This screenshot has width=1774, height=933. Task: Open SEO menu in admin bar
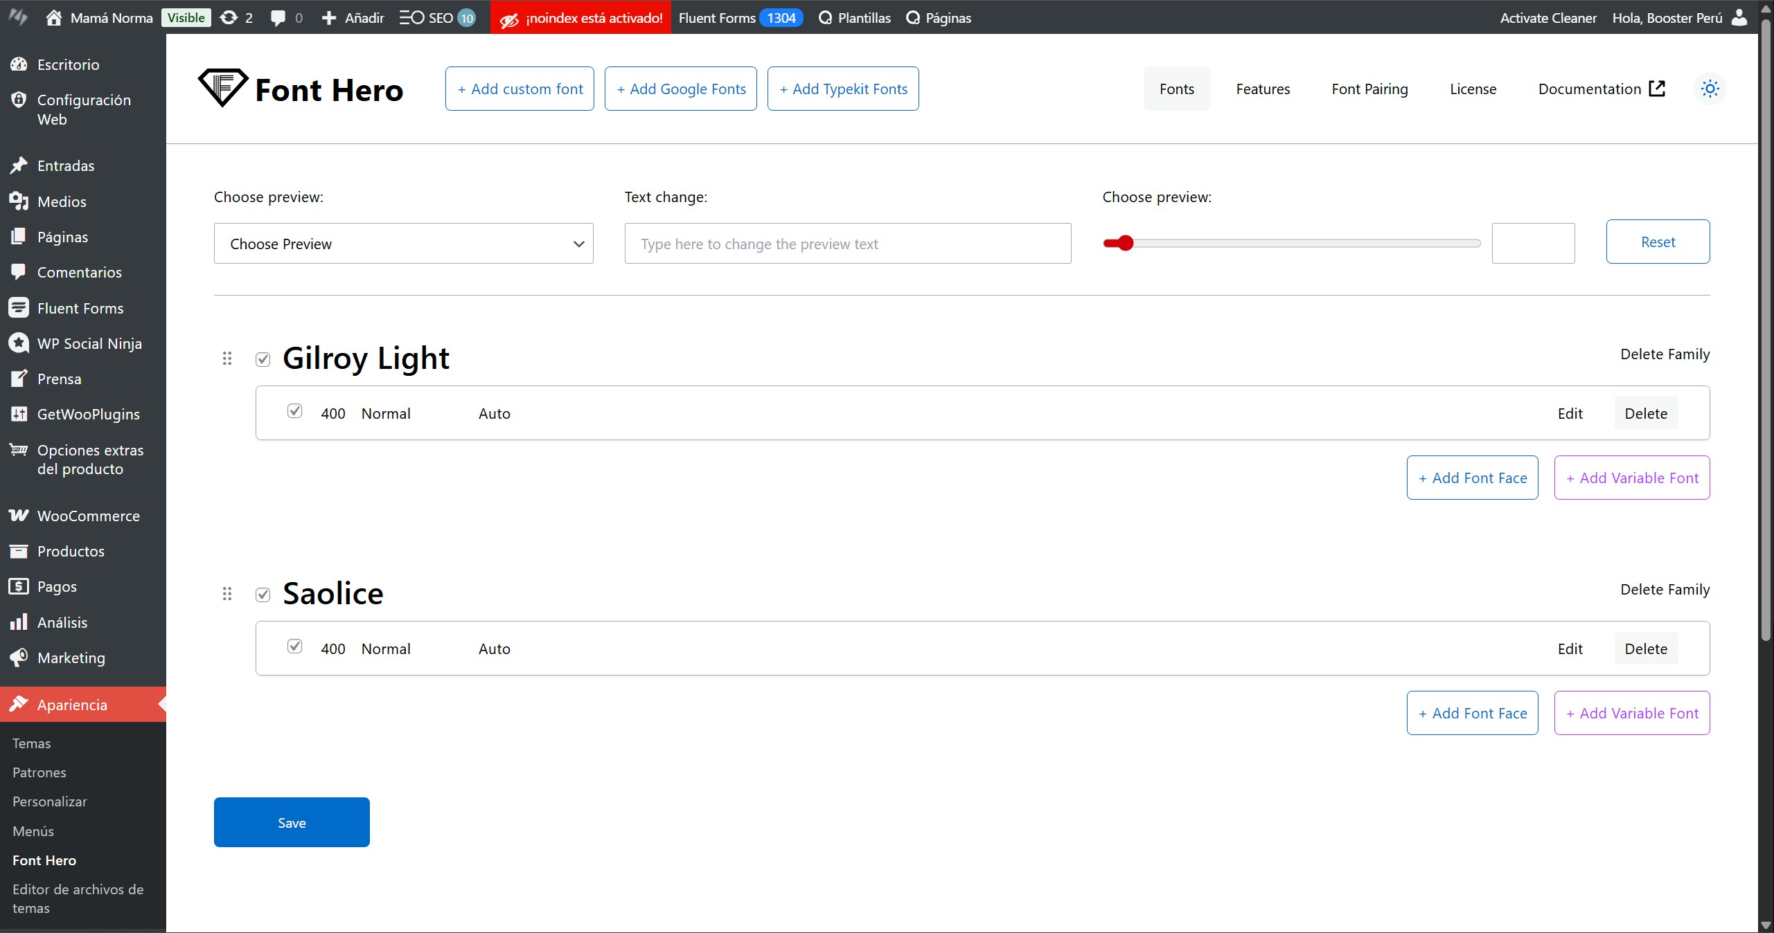point(437,17)
